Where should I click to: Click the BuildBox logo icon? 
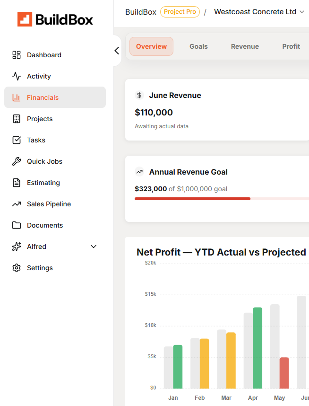(25, 19)
